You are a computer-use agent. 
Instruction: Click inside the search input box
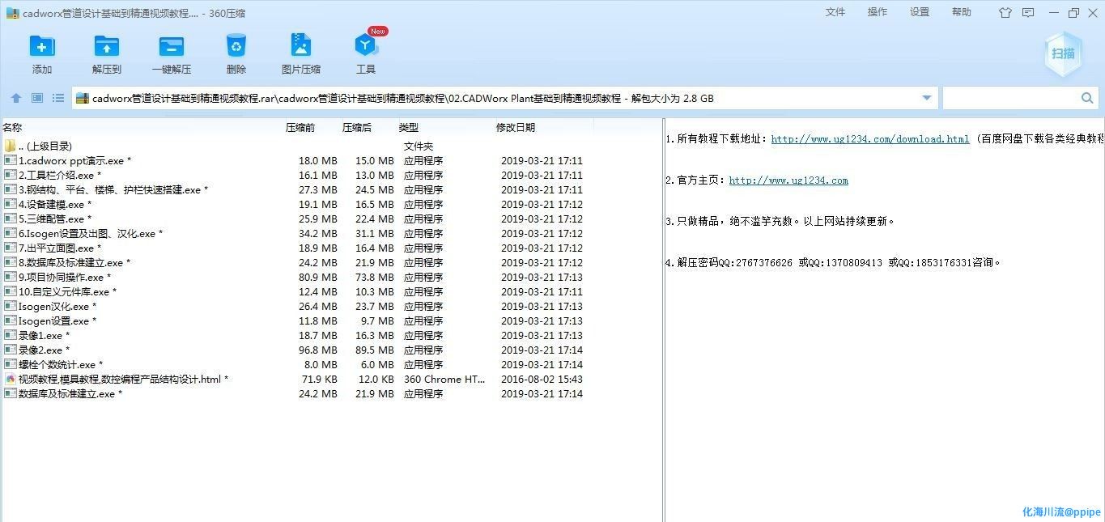pos(1010,98)
